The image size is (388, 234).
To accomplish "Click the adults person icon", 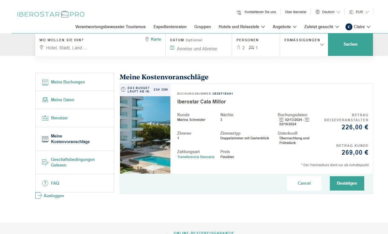I will click(239, 47).
